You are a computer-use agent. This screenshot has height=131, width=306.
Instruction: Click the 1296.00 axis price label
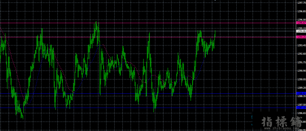tap(302, 20)
